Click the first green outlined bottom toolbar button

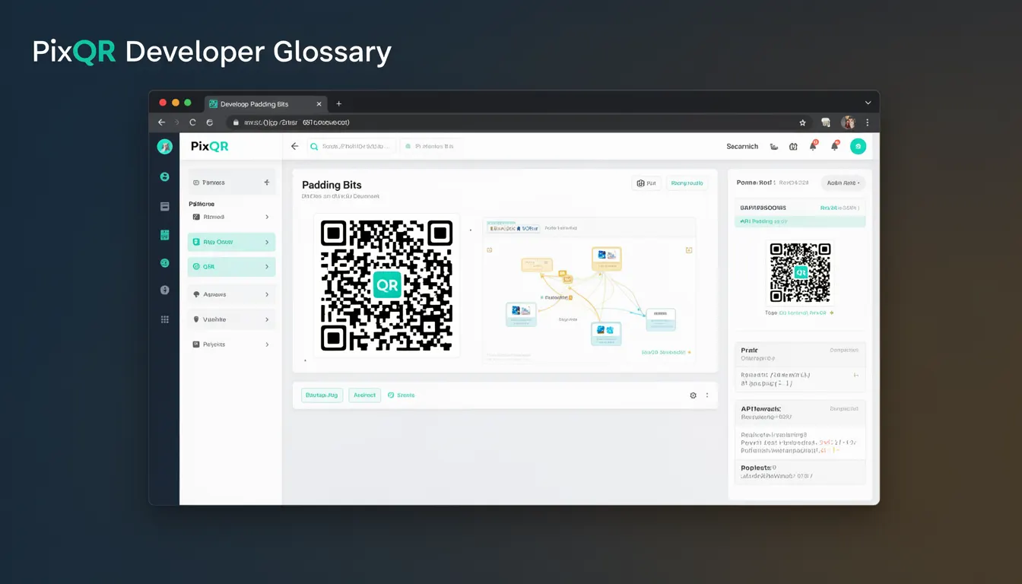pyautogui.click(x=322, y=395)
